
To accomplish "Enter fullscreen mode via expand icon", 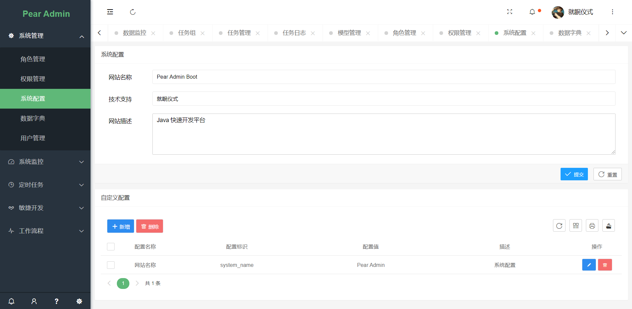I will 510,12.
